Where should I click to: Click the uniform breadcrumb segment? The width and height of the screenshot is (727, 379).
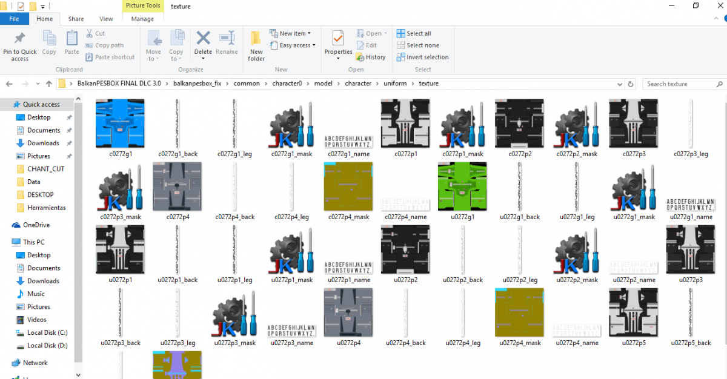point(395,84)
